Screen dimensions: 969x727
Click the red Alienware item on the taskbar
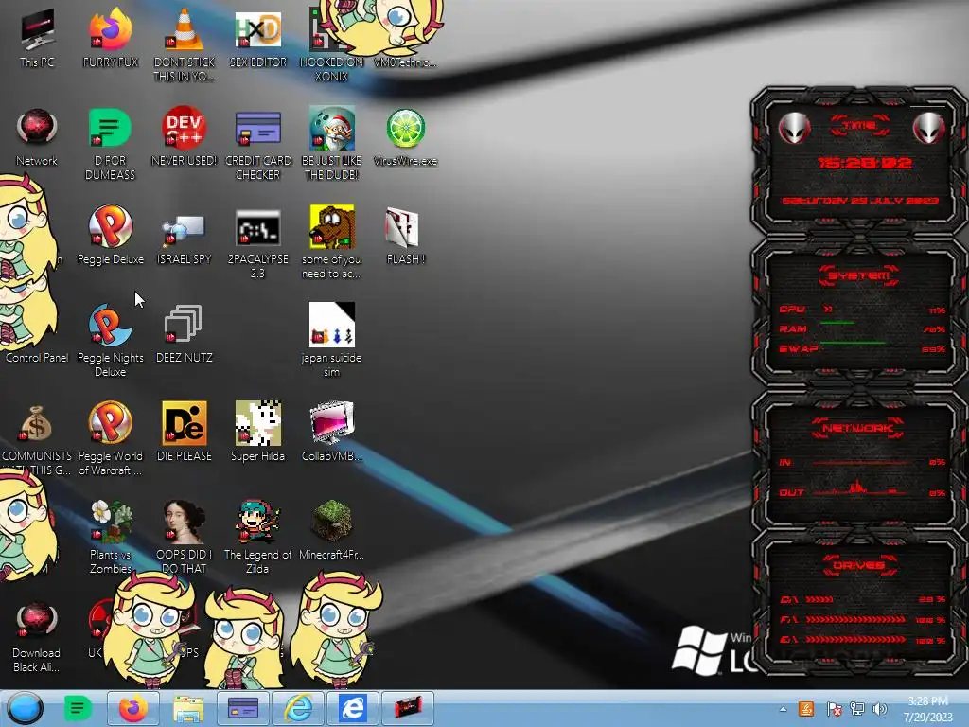408,708
